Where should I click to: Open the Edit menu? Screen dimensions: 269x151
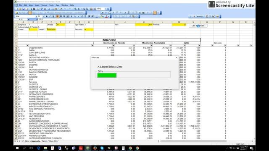click(x=25, y=5)
